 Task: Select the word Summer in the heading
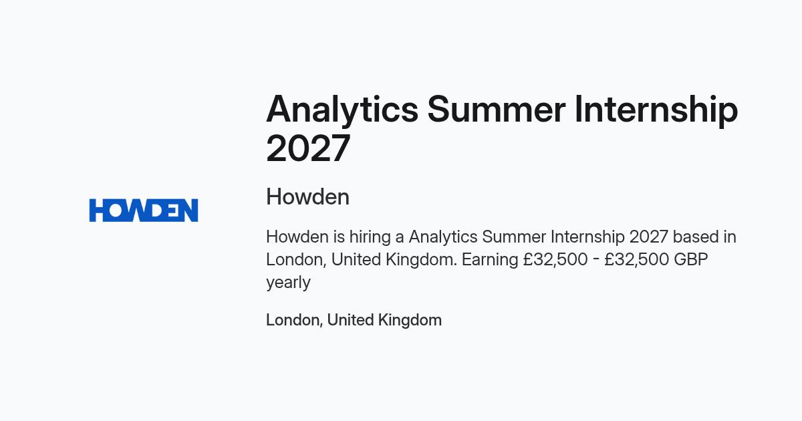click(497, 109)
